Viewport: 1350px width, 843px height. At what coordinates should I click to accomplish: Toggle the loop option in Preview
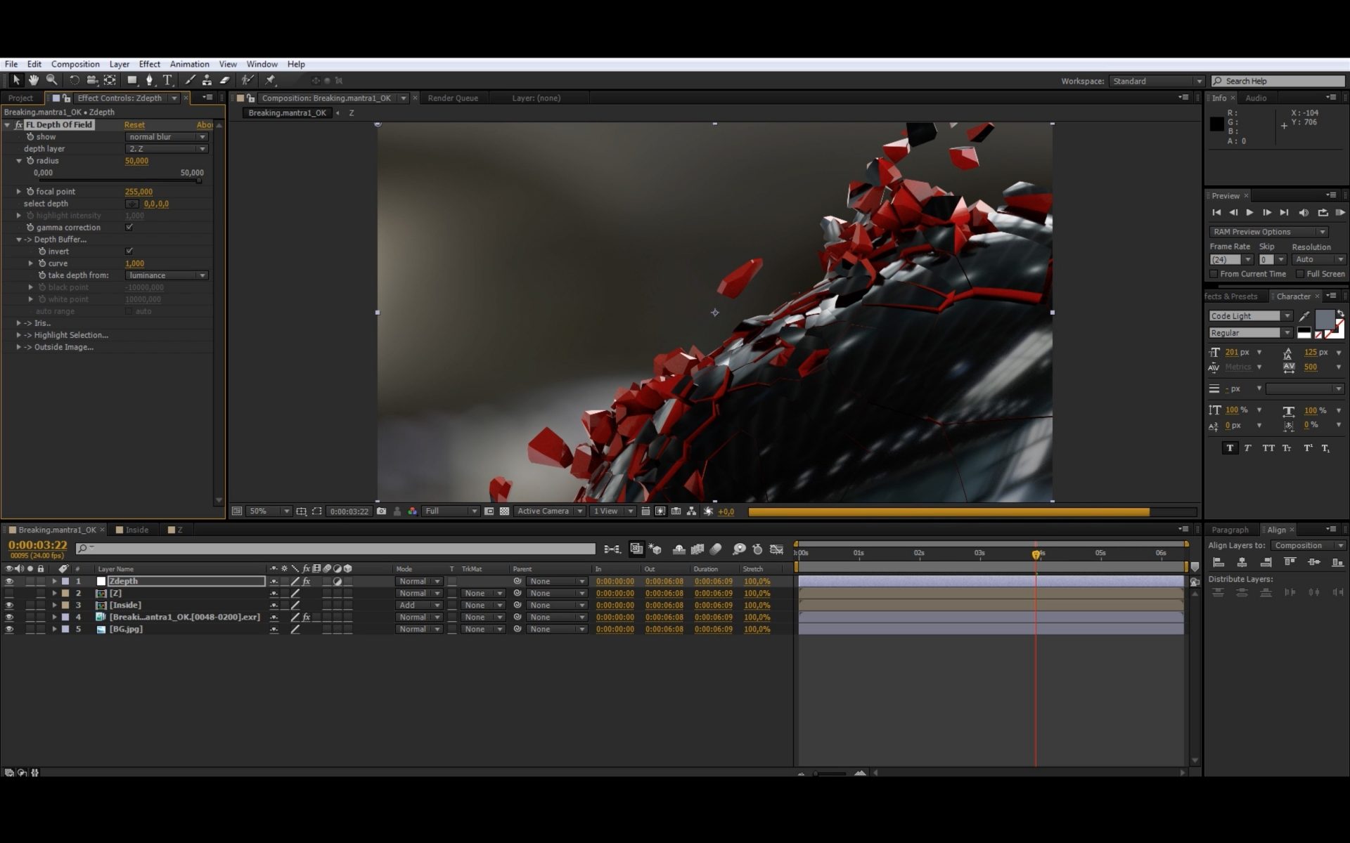(x=1323, y=212)
